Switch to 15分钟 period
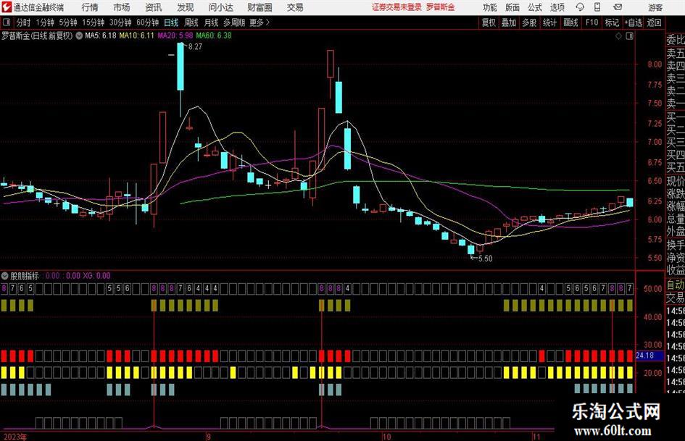This screenshot has height=441, width=685. 93,22
